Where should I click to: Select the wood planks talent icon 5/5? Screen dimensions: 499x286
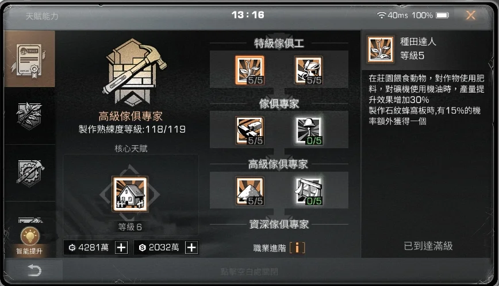(x=250, y=130)
